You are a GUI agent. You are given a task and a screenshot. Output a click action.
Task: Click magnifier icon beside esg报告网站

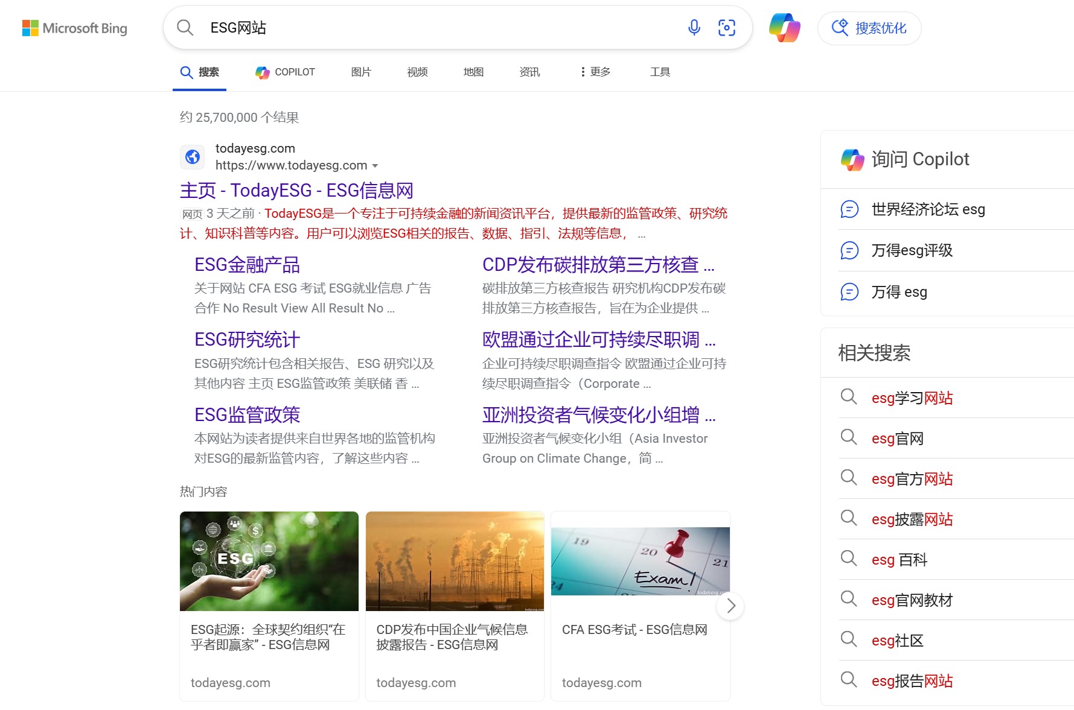849,680
